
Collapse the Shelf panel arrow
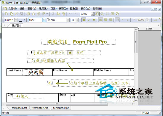click(139, 29)
